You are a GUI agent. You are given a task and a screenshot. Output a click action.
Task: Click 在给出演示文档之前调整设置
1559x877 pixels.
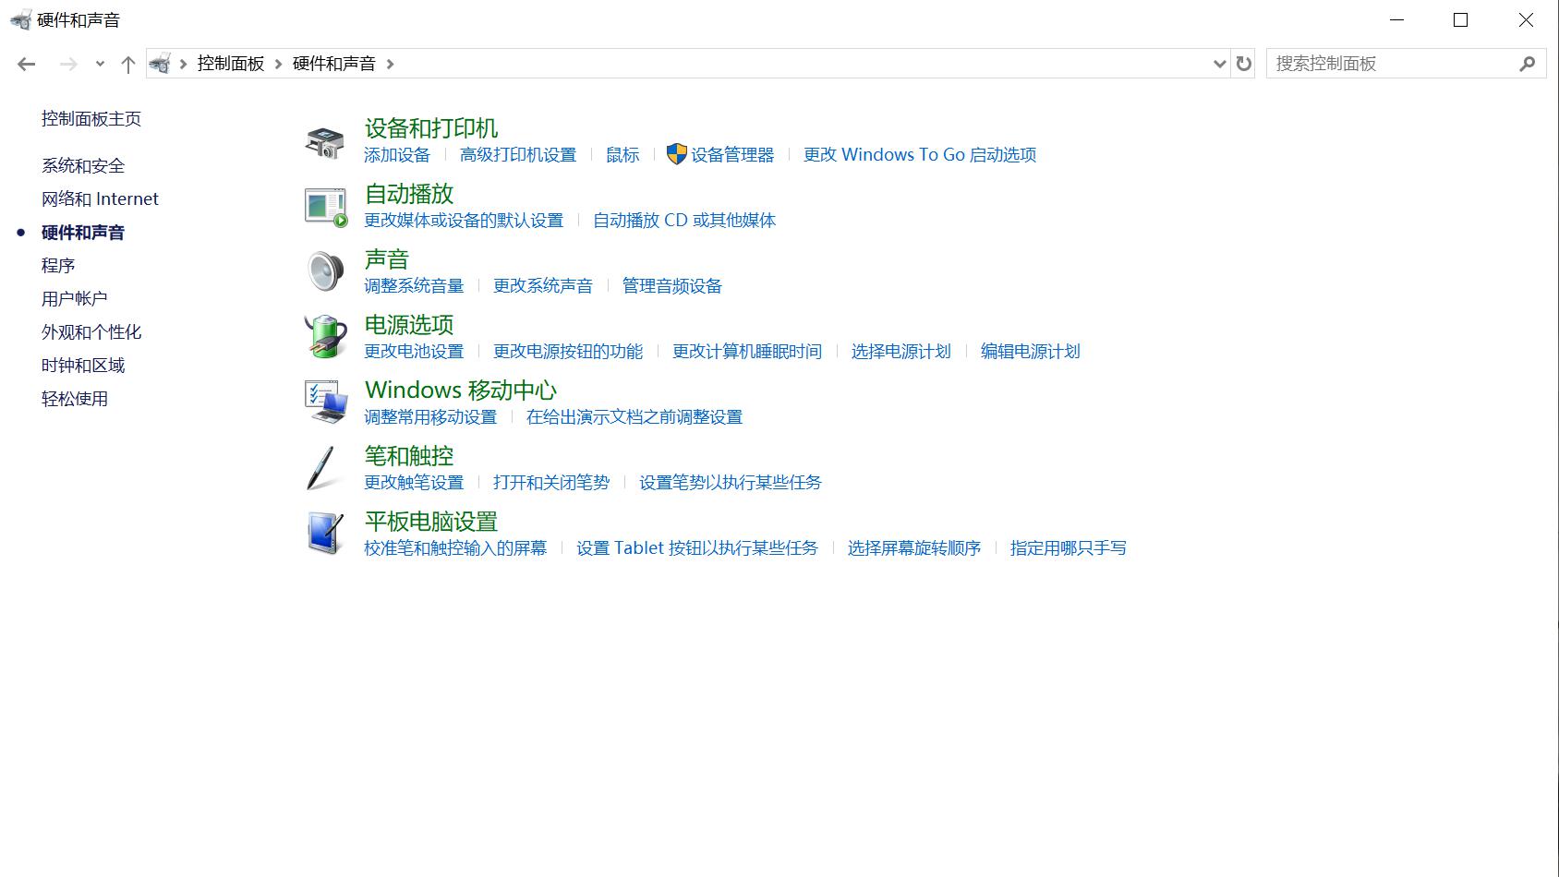coord(634,417)
